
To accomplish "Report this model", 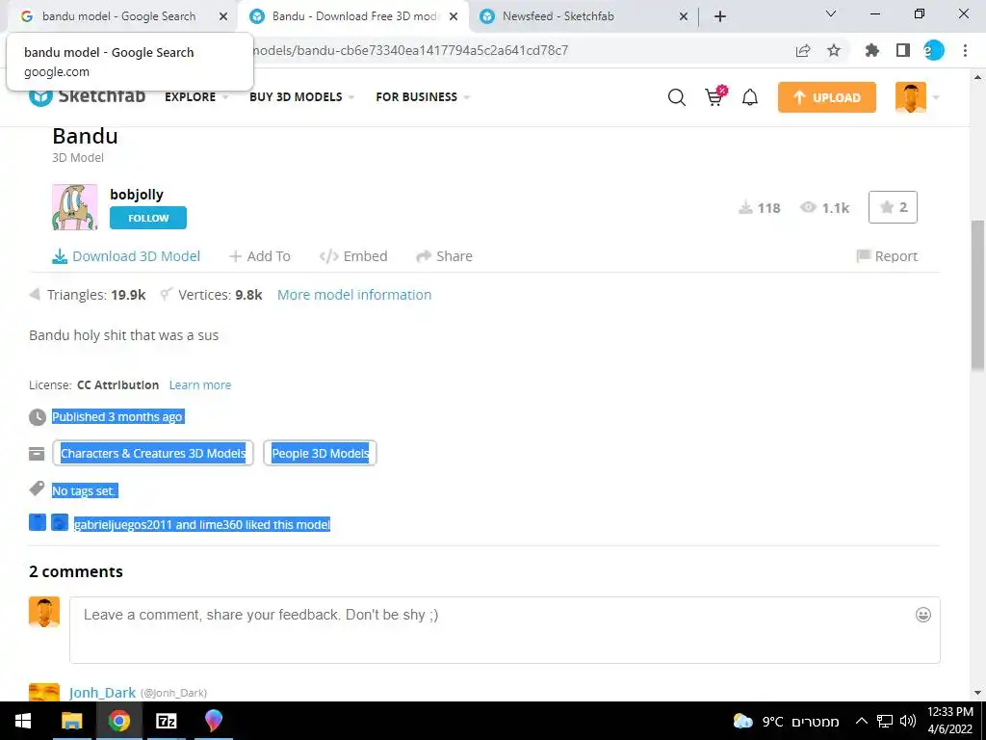I will point(887,256).
